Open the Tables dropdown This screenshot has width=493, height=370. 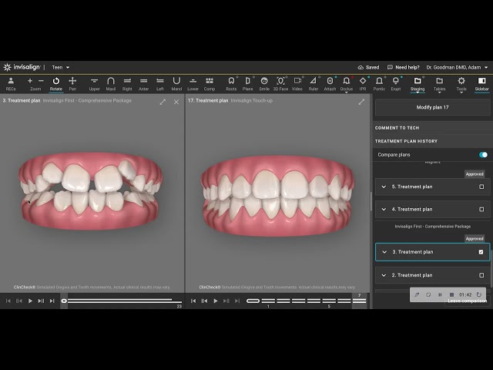coord(440,84)
